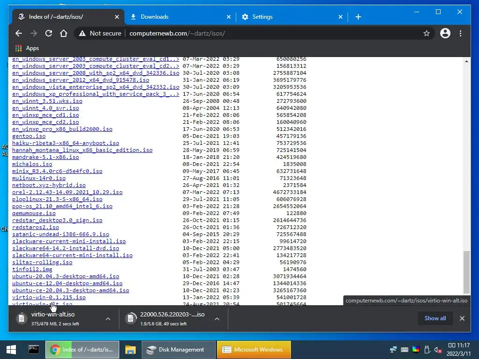The height and width of the screenshot is (359, 479).
Task: Open the Chrome profile avatar
Action: (x=445, y=33)
